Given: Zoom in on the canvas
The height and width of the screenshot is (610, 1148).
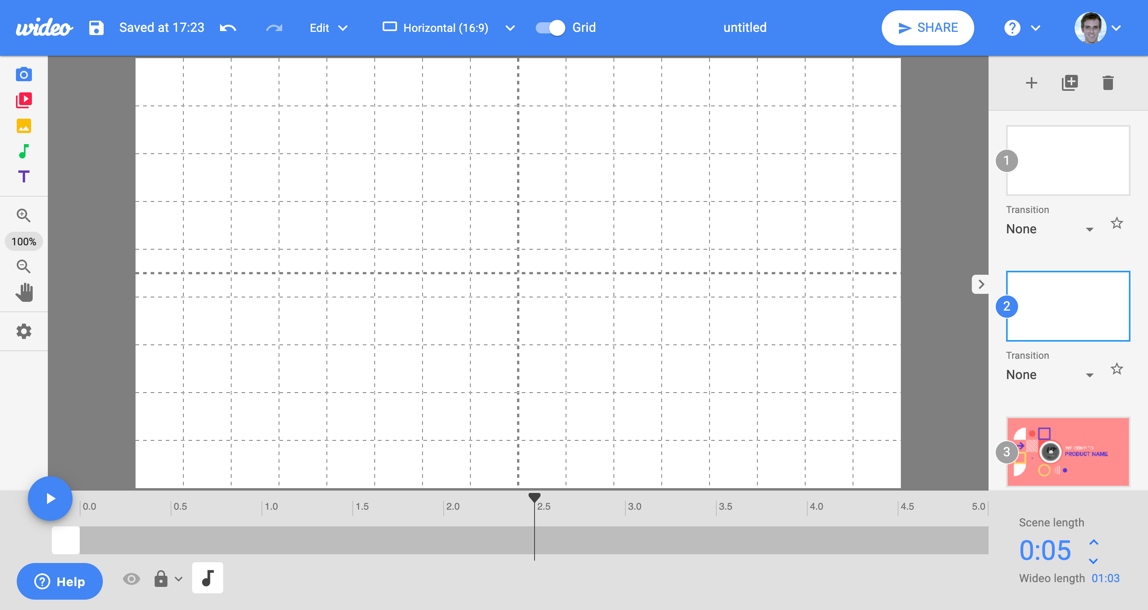Looking at the screenshot, I should click(x=24, y=215).
